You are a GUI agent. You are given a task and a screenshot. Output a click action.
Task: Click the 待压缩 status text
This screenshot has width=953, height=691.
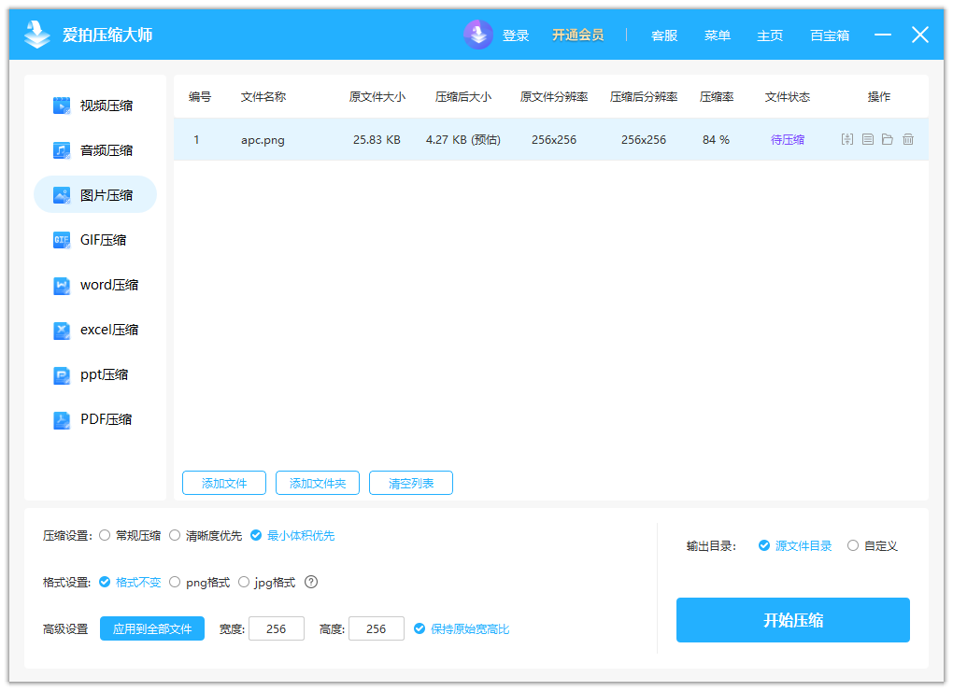coord(788,140)
